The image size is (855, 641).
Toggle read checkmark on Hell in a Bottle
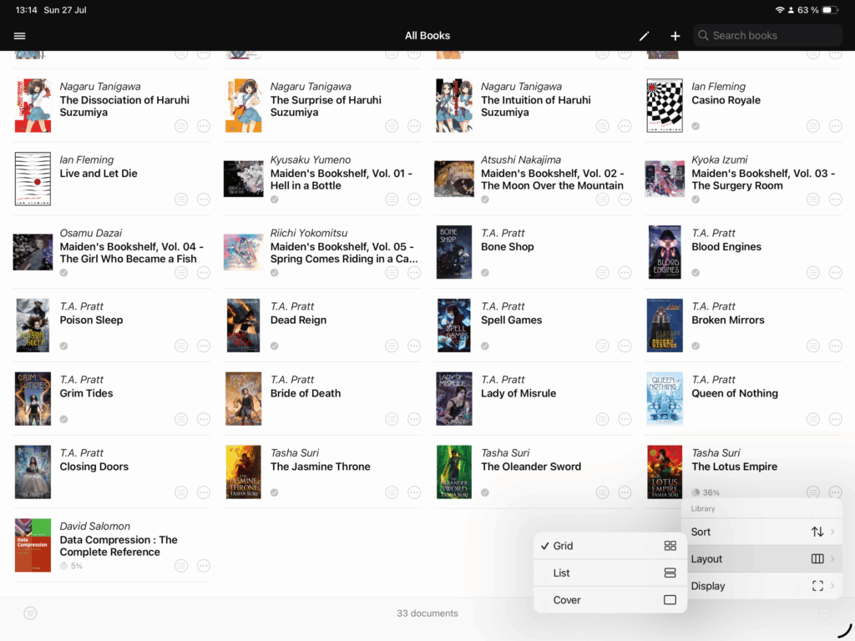click(274, 199)
